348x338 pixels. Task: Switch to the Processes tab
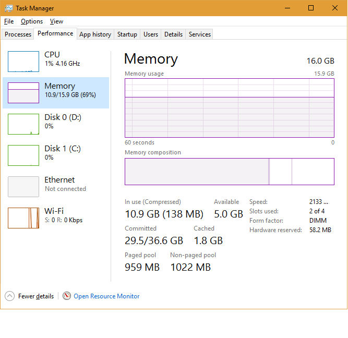coord(18,34)
